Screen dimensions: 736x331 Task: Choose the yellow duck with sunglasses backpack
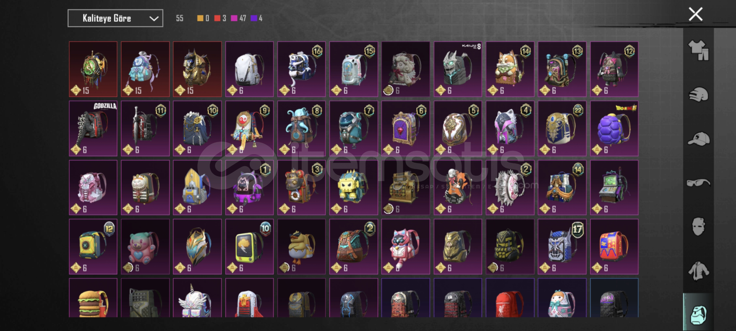click(301, 246)
